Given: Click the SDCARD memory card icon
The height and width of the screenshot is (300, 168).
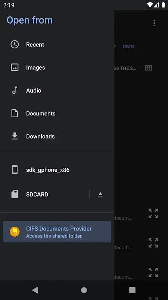Looking at the screenshot, I should point(15,194).
